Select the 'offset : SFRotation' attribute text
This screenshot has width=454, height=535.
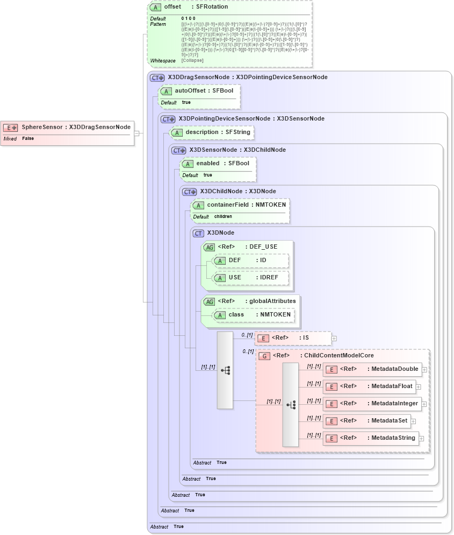coord(196,6)
